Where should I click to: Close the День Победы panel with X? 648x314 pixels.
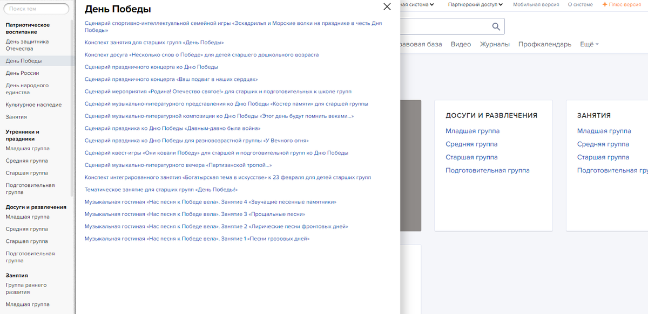pyautogui.click(x=387, y=7)
